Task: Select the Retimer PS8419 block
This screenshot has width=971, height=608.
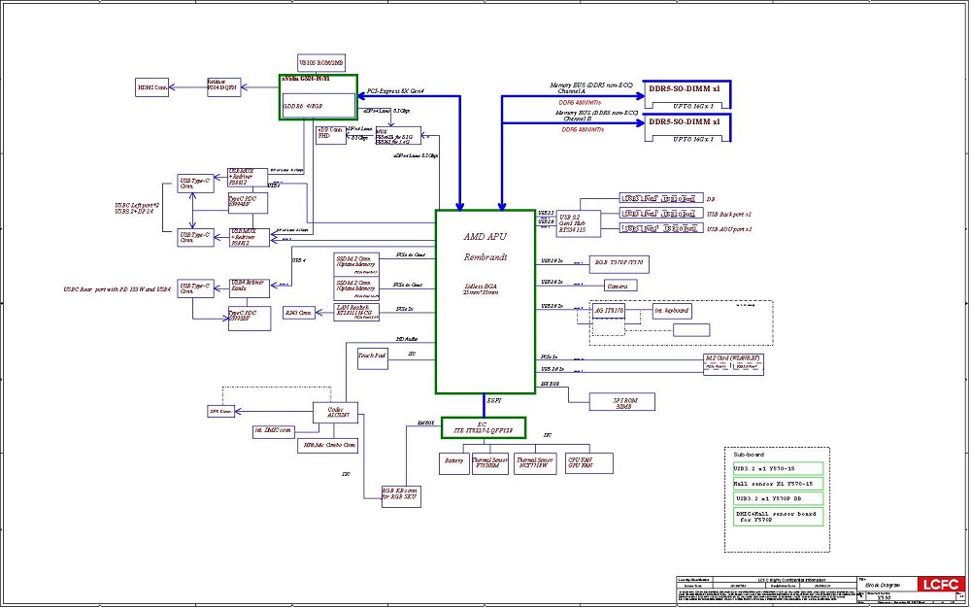Action: (223, 86)
